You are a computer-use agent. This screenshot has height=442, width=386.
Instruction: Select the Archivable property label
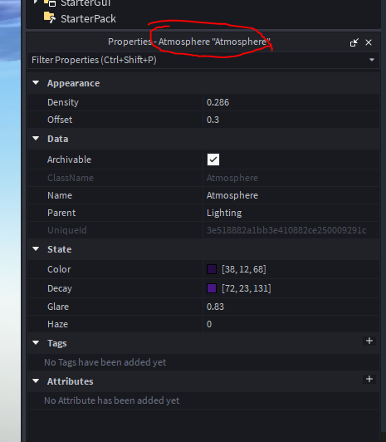(x=69, y=160)
